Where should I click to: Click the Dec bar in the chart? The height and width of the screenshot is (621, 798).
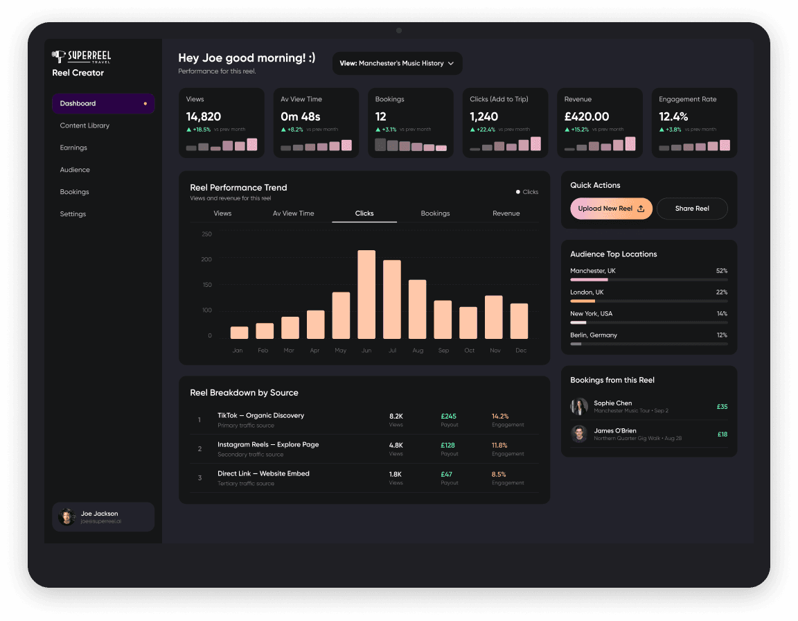click(x=519, y=321)
